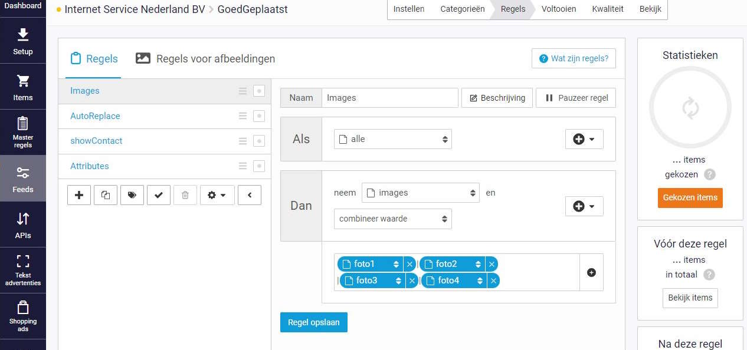The width and height of the screenshot is (747, 350).
Task: Go to Dashboard in sidebar
Action: [23, 6]
